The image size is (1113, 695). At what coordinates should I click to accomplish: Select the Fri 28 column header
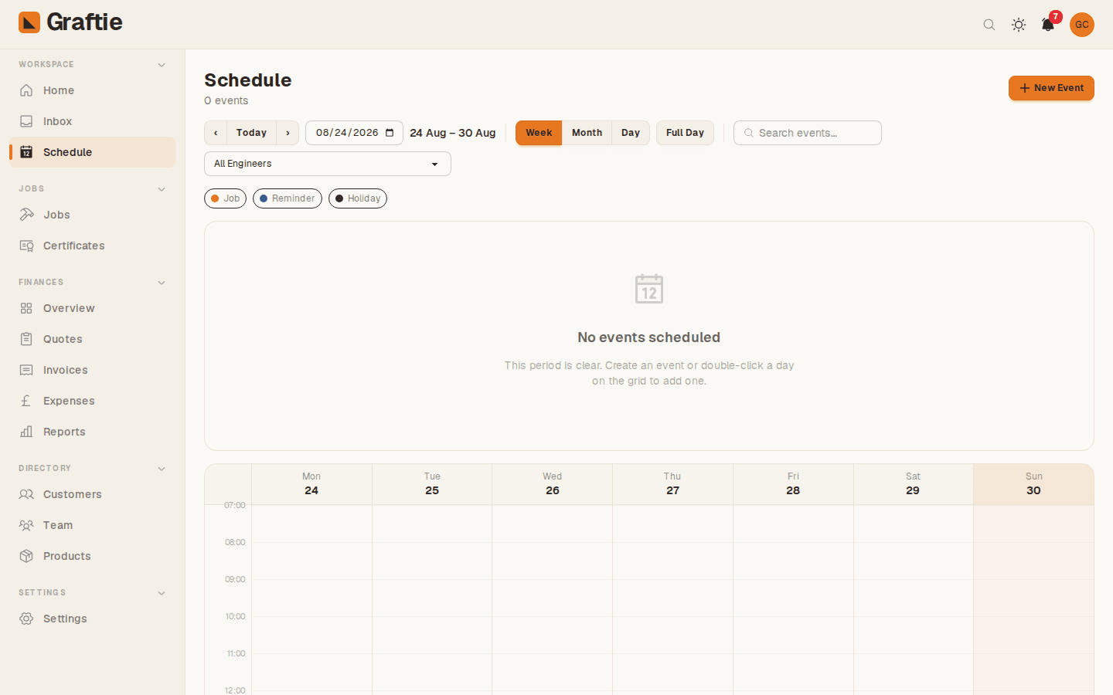click(x=793, y=484)
